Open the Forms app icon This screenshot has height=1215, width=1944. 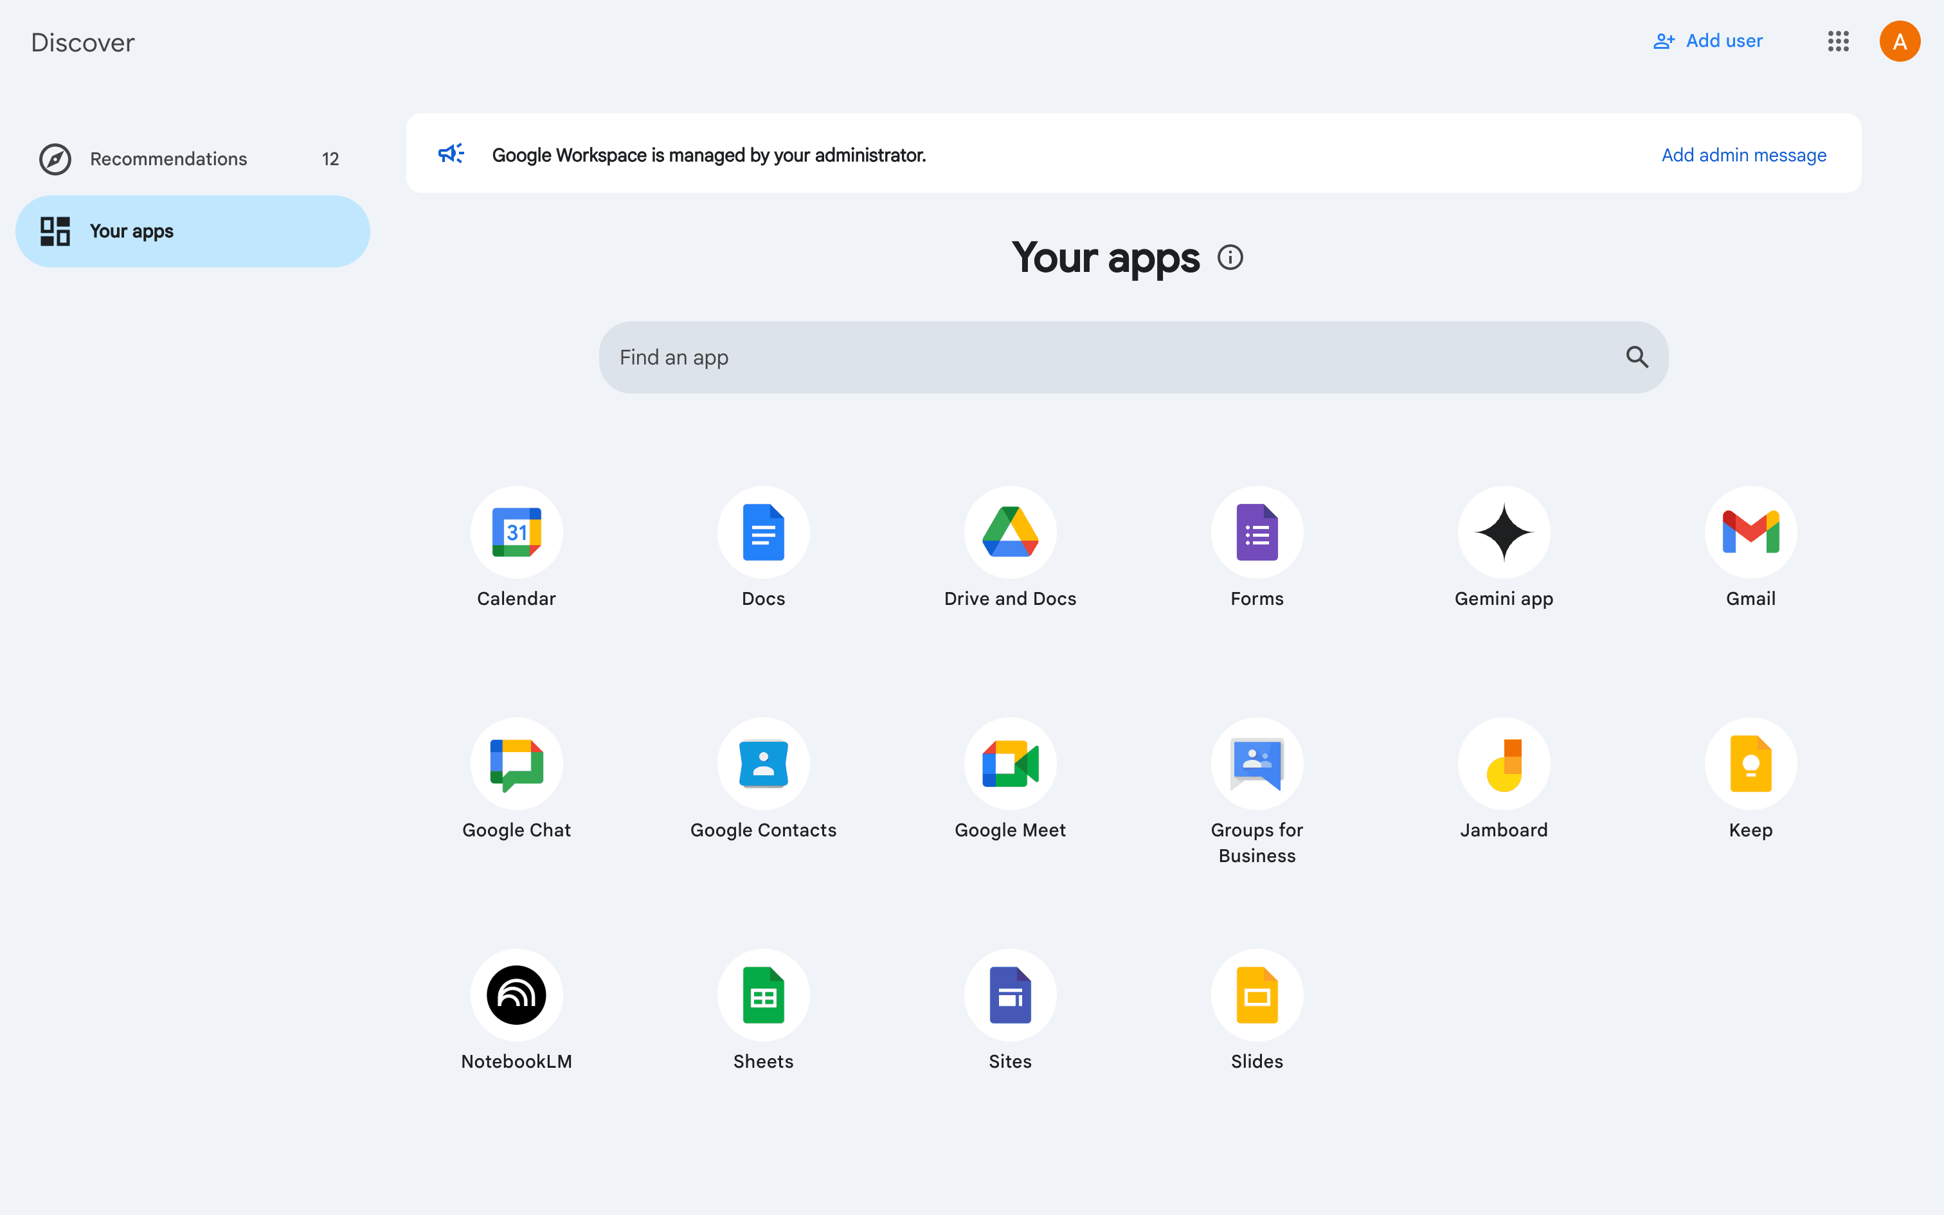coord(1256,532)
